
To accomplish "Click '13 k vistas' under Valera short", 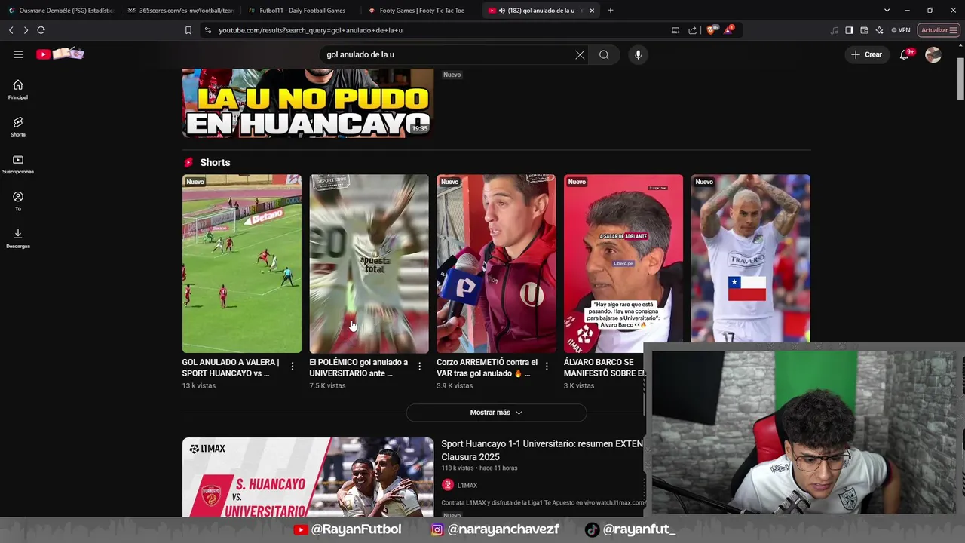I will click(199, 385).
